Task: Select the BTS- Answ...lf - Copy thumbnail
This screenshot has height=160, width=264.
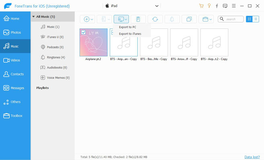Action: point(184,42)
